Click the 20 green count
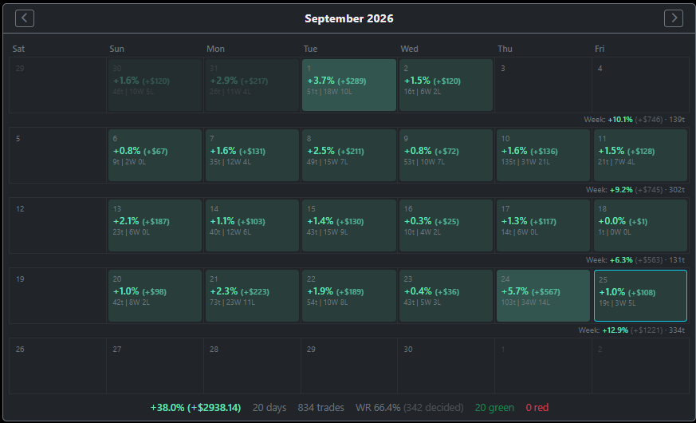Screen dimensions: 696x423 coord(494,408)
